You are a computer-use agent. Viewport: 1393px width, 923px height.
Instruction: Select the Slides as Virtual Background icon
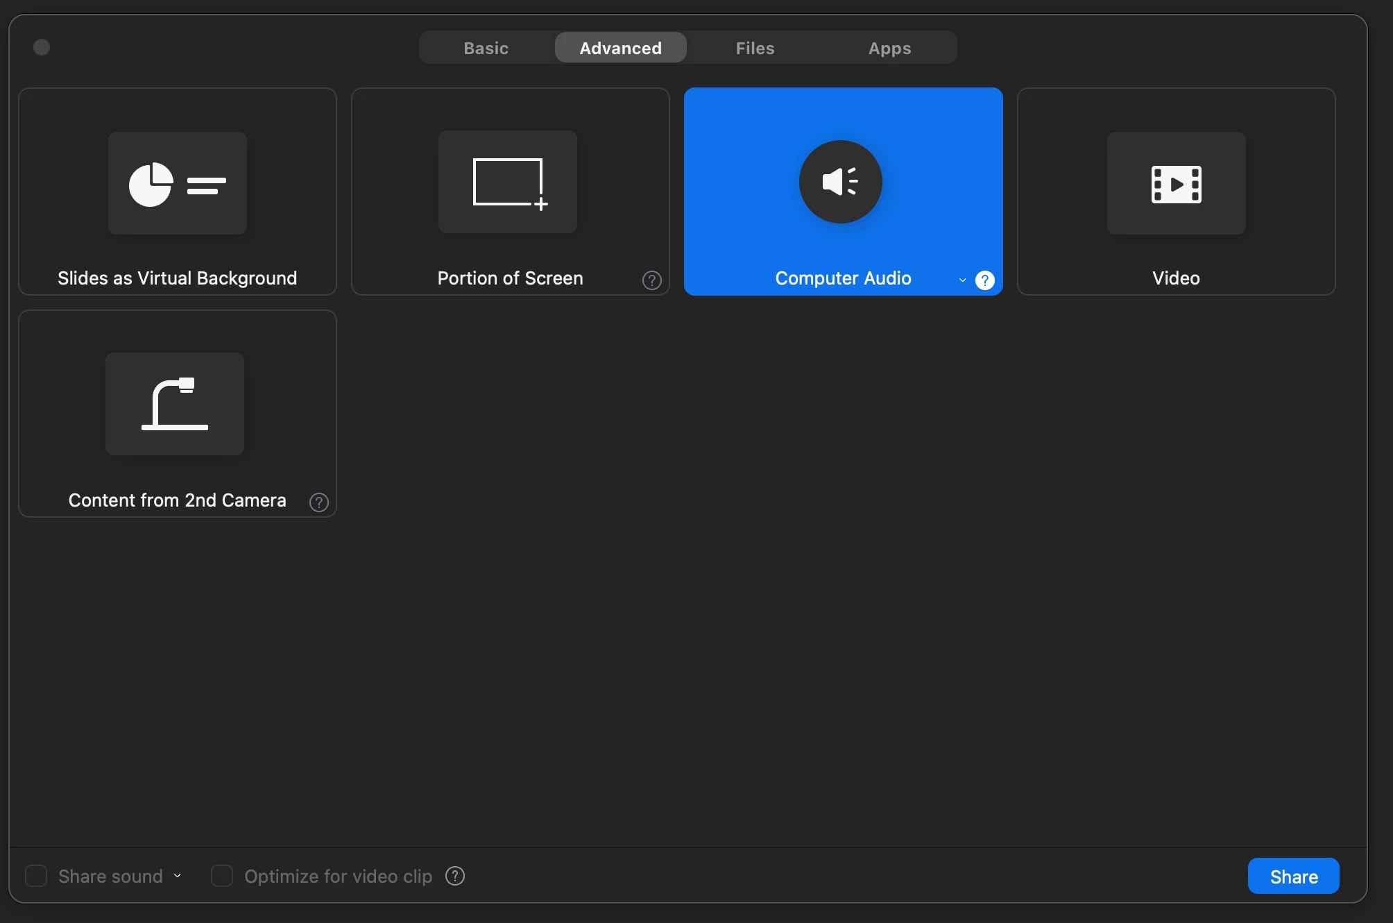(177, 183)
